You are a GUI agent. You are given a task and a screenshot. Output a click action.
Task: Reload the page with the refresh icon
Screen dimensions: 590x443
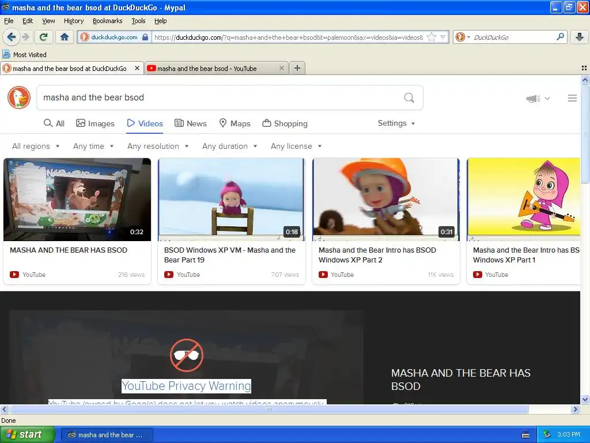pos(43,37)
